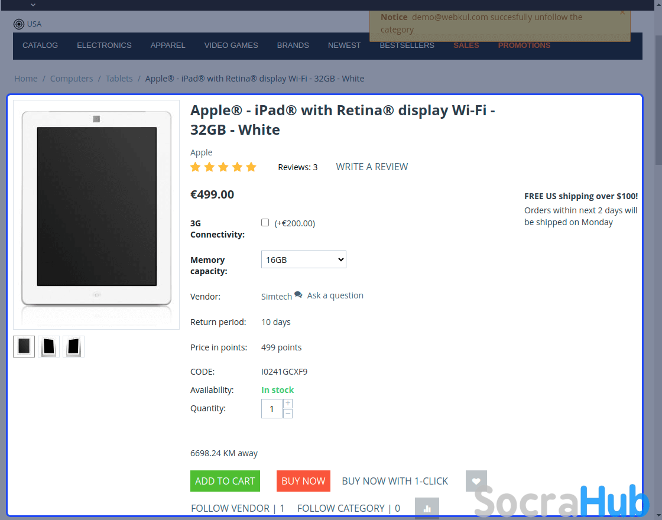Select third iPad thumbnail
Image resolution: width=662 pixels, height=520 pixels.
(x=73, y=346)
